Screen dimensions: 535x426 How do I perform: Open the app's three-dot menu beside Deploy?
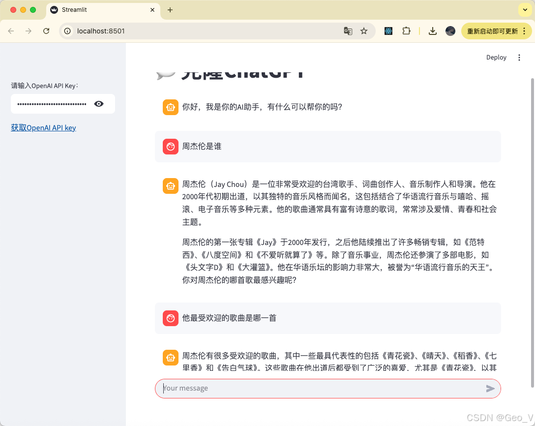(519, 57)
